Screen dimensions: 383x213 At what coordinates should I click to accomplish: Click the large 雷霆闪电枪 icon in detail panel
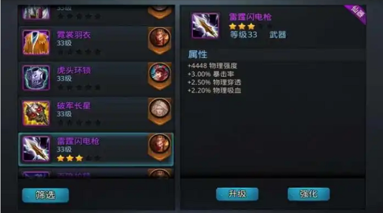coord(205,26)
